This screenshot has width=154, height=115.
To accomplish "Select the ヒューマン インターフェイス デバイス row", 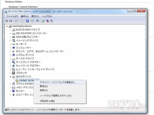I will point(35,69).
